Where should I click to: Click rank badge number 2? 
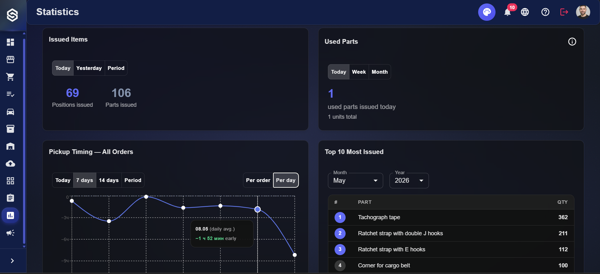[x=340, y=233]
